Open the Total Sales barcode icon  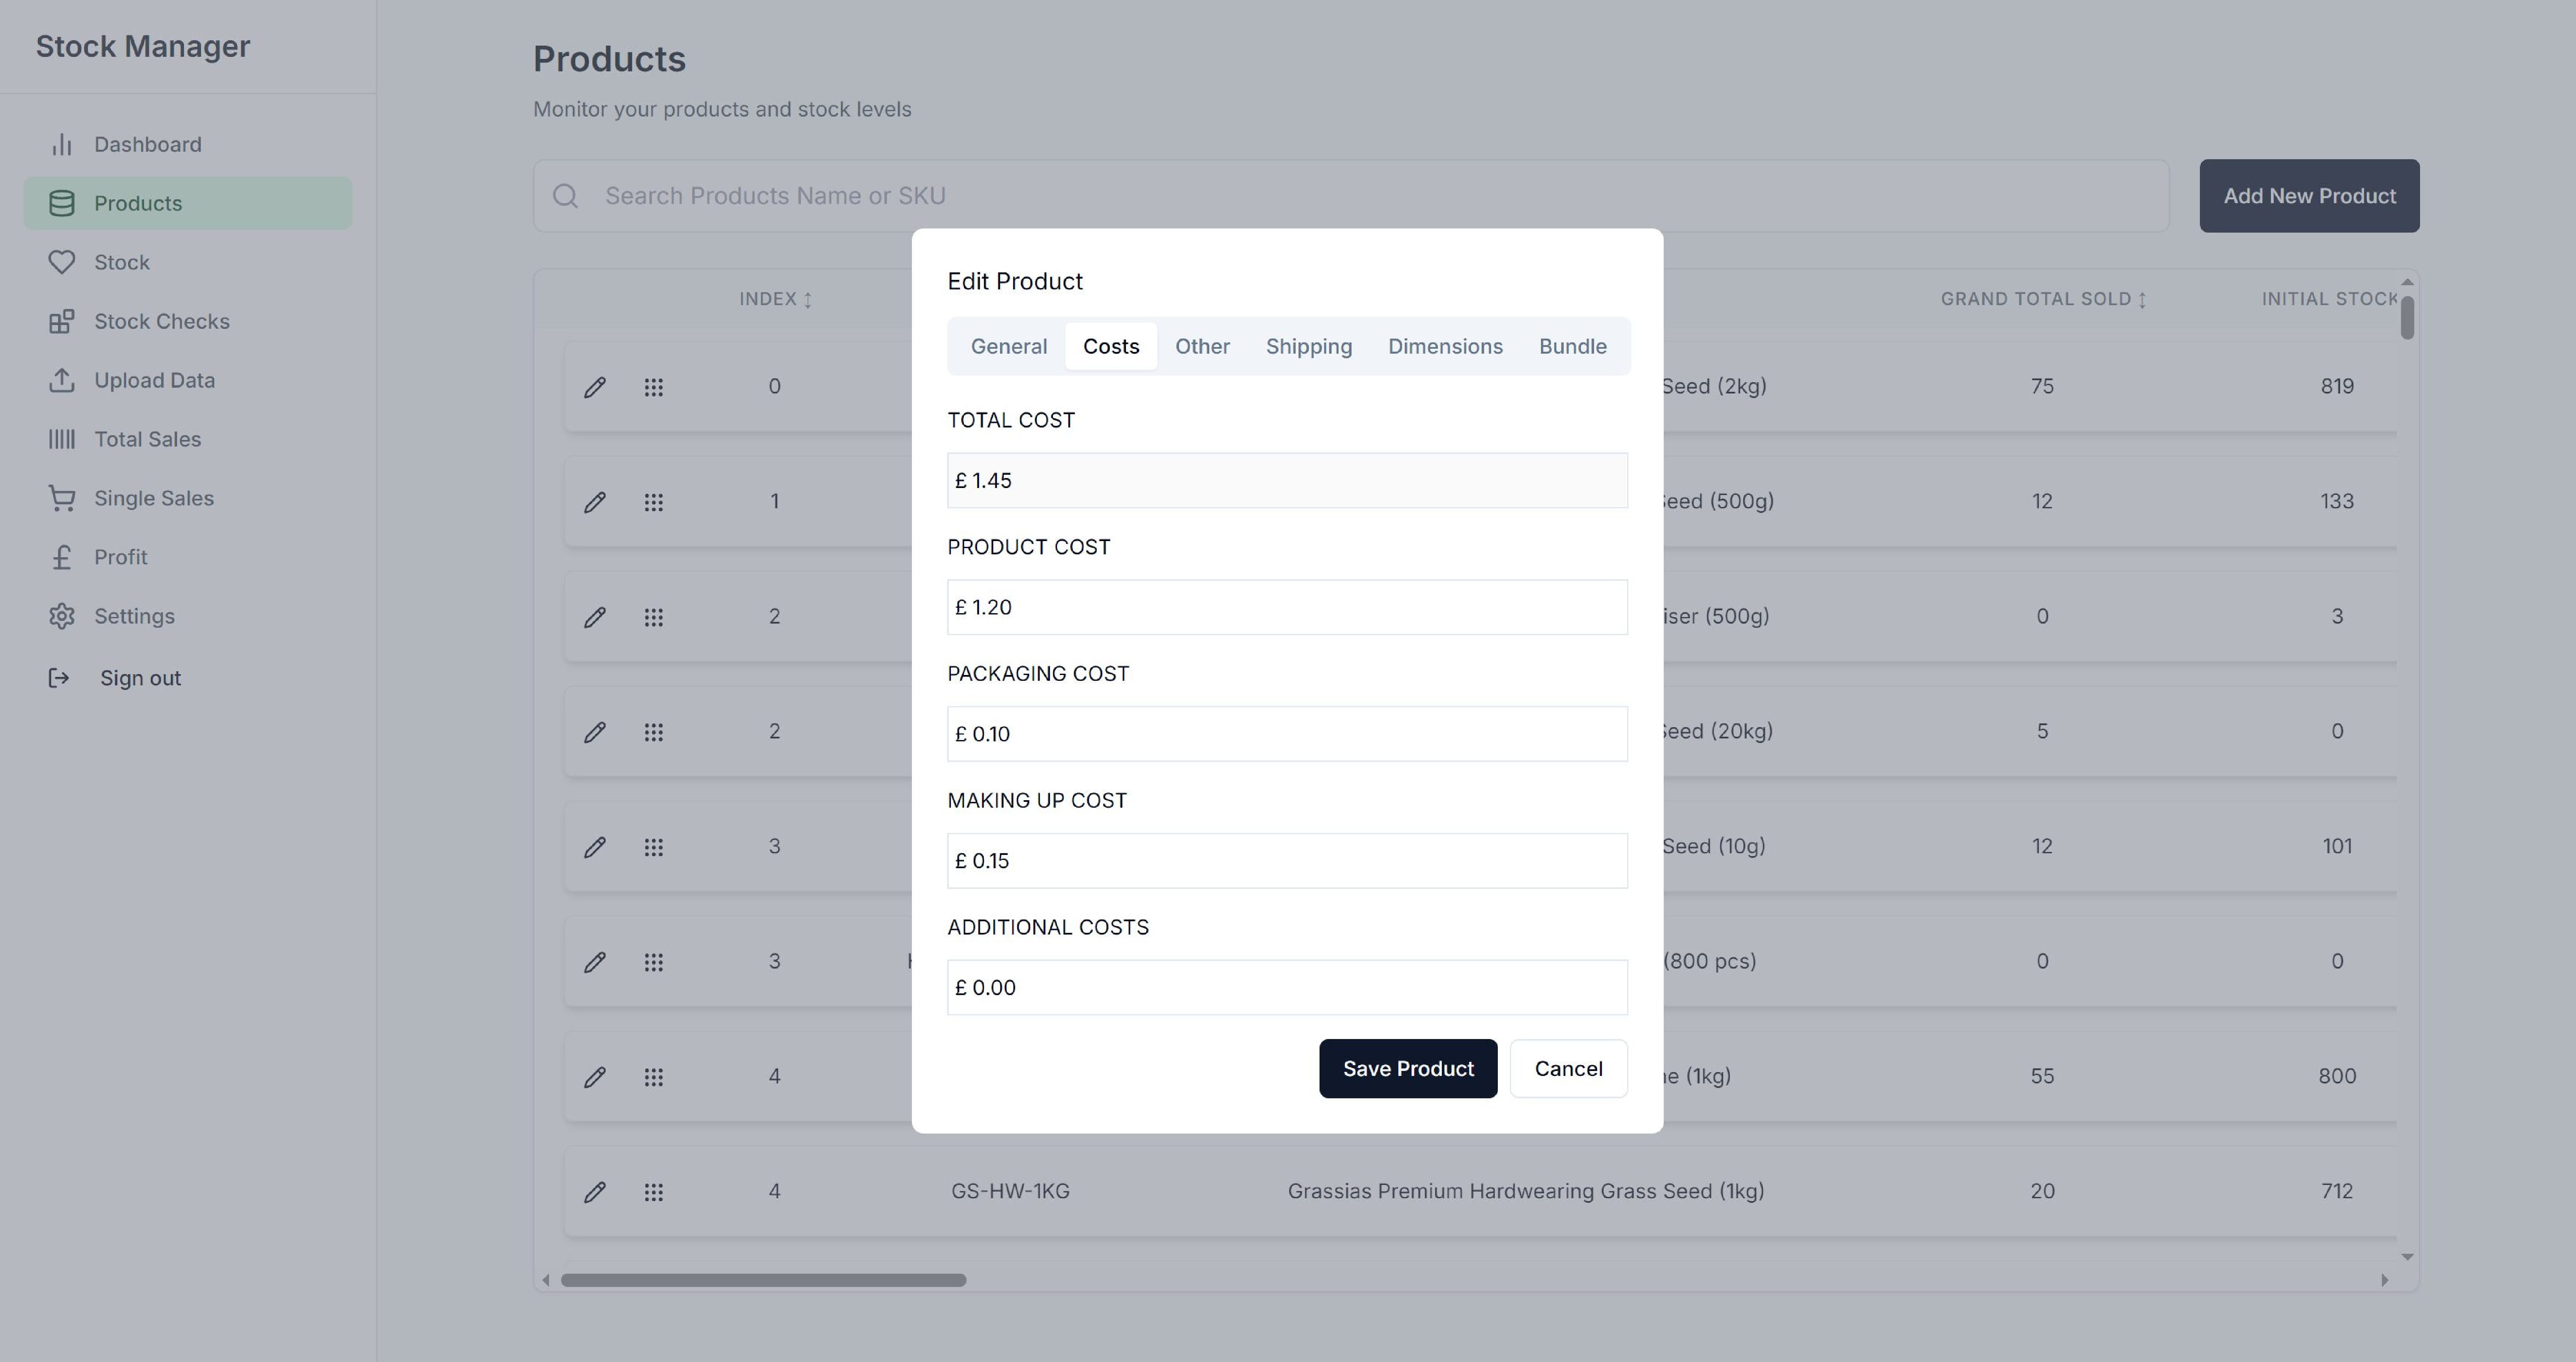[62, 439]
